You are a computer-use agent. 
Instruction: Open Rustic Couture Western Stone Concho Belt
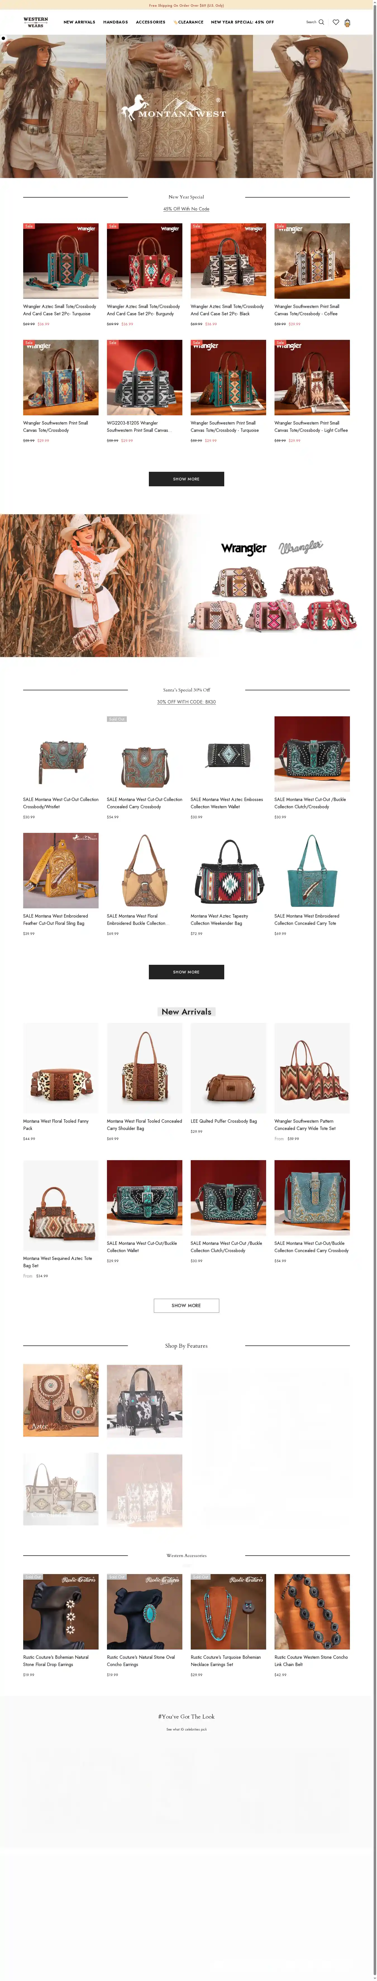(312, 1612)
